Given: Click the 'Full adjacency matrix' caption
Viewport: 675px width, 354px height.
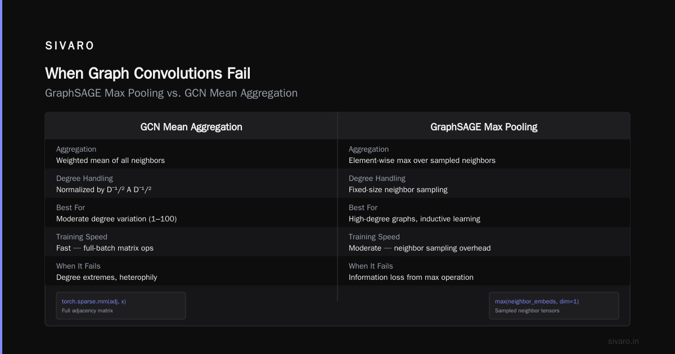Looking at the screenshot, I should [x=87, y=310].
